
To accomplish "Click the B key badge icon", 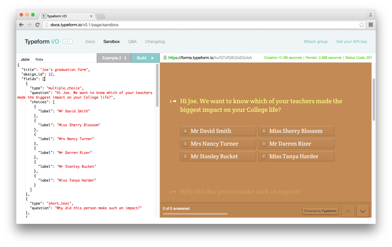I will point(264,131).
